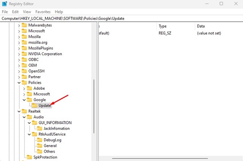Expand the OpenSSH key

click(x=19, y=71)
